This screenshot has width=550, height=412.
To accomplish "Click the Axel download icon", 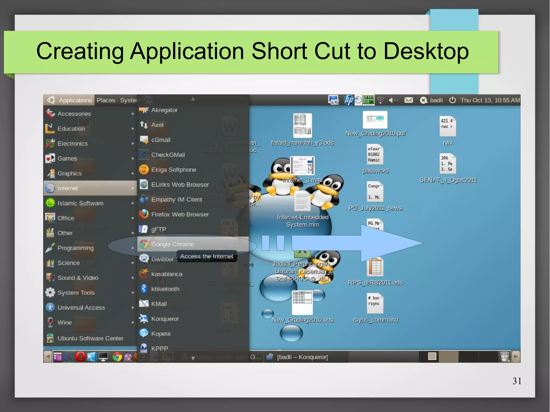I will tap(144, 125).
